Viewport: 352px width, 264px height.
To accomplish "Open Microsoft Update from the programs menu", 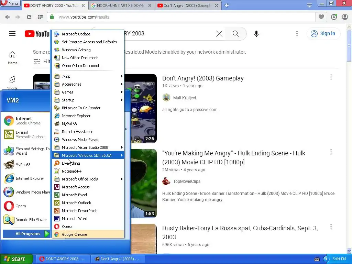I will 88,34.
